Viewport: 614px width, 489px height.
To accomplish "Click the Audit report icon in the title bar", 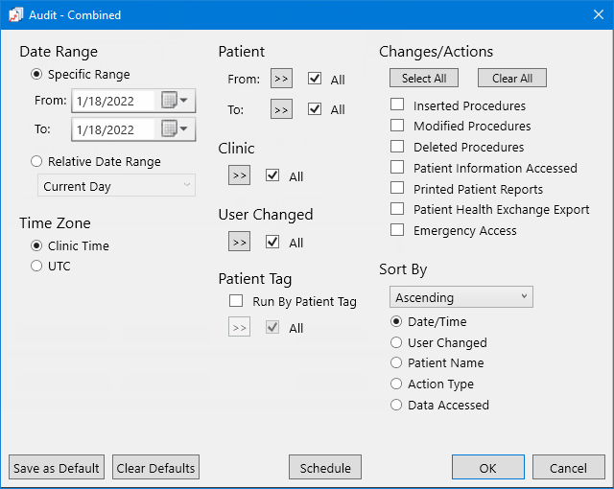I will click(15, 15).
